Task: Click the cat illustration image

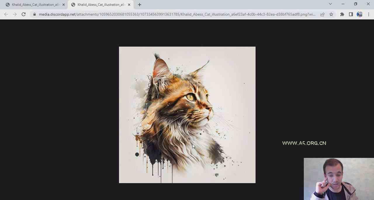Action: 187,115
